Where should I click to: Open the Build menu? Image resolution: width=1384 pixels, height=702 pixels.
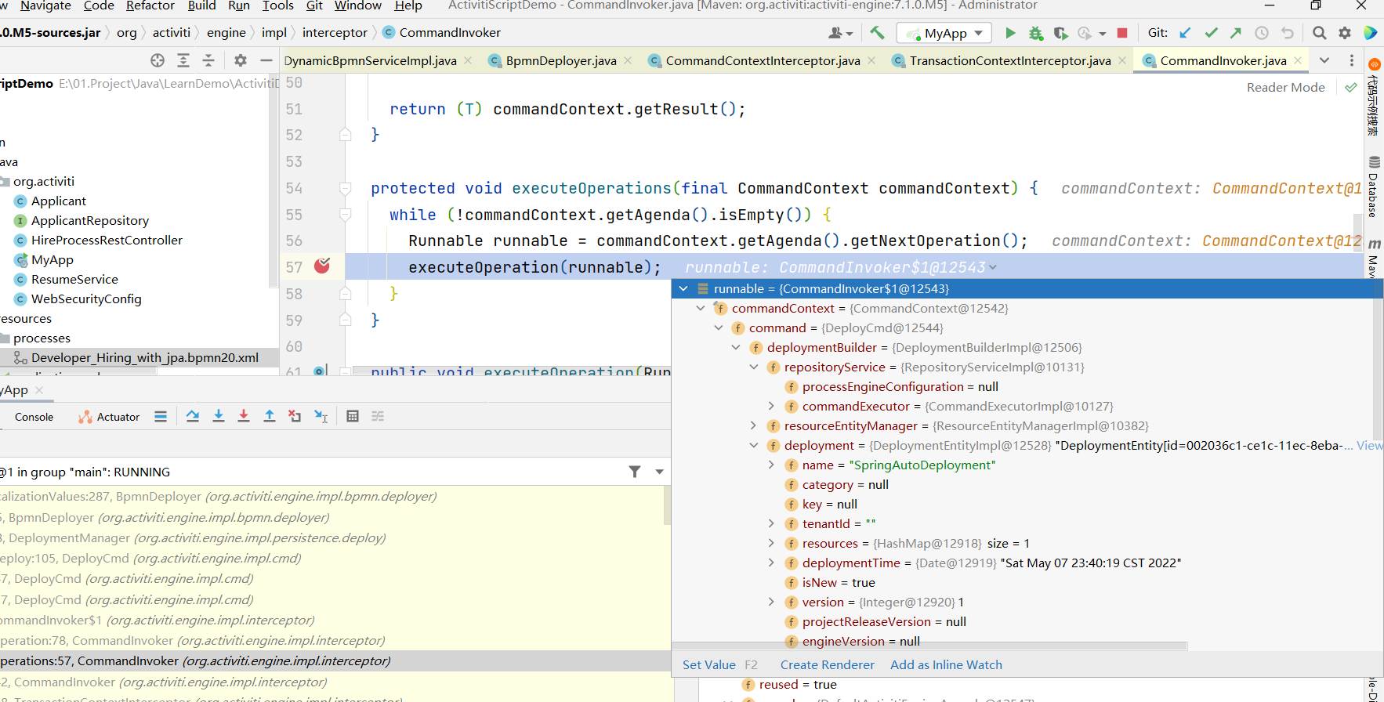(201, 5)
